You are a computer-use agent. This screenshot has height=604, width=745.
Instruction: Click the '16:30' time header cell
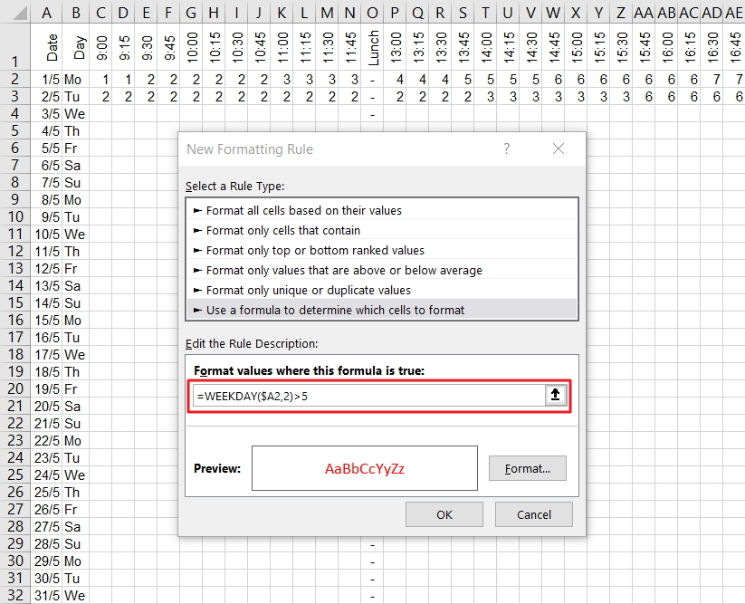click(x=712, y=46)
